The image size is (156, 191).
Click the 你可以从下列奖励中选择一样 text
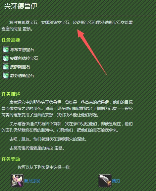[44, 167]
